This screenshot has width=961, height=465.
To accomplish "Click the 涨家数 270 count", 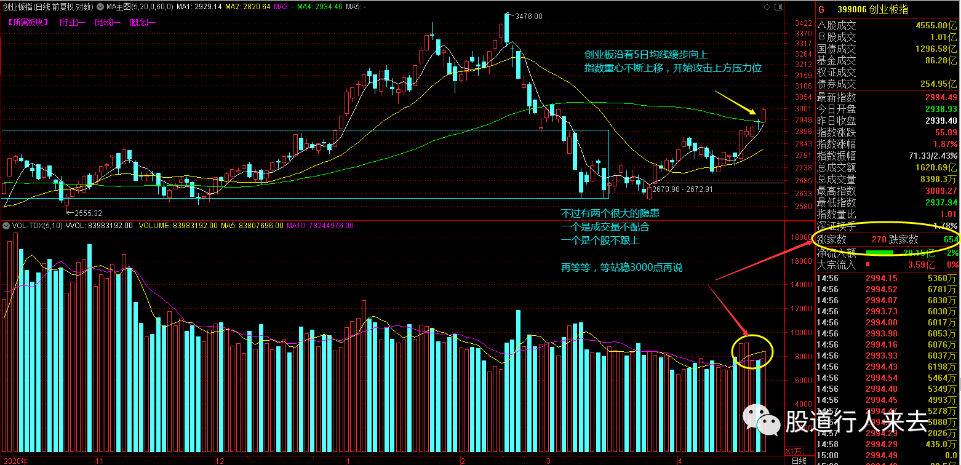I will [879, 239].
